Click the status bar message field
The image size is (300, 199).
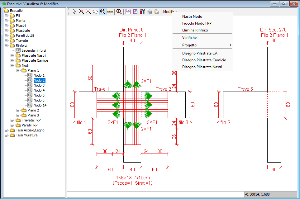[155, 194]
